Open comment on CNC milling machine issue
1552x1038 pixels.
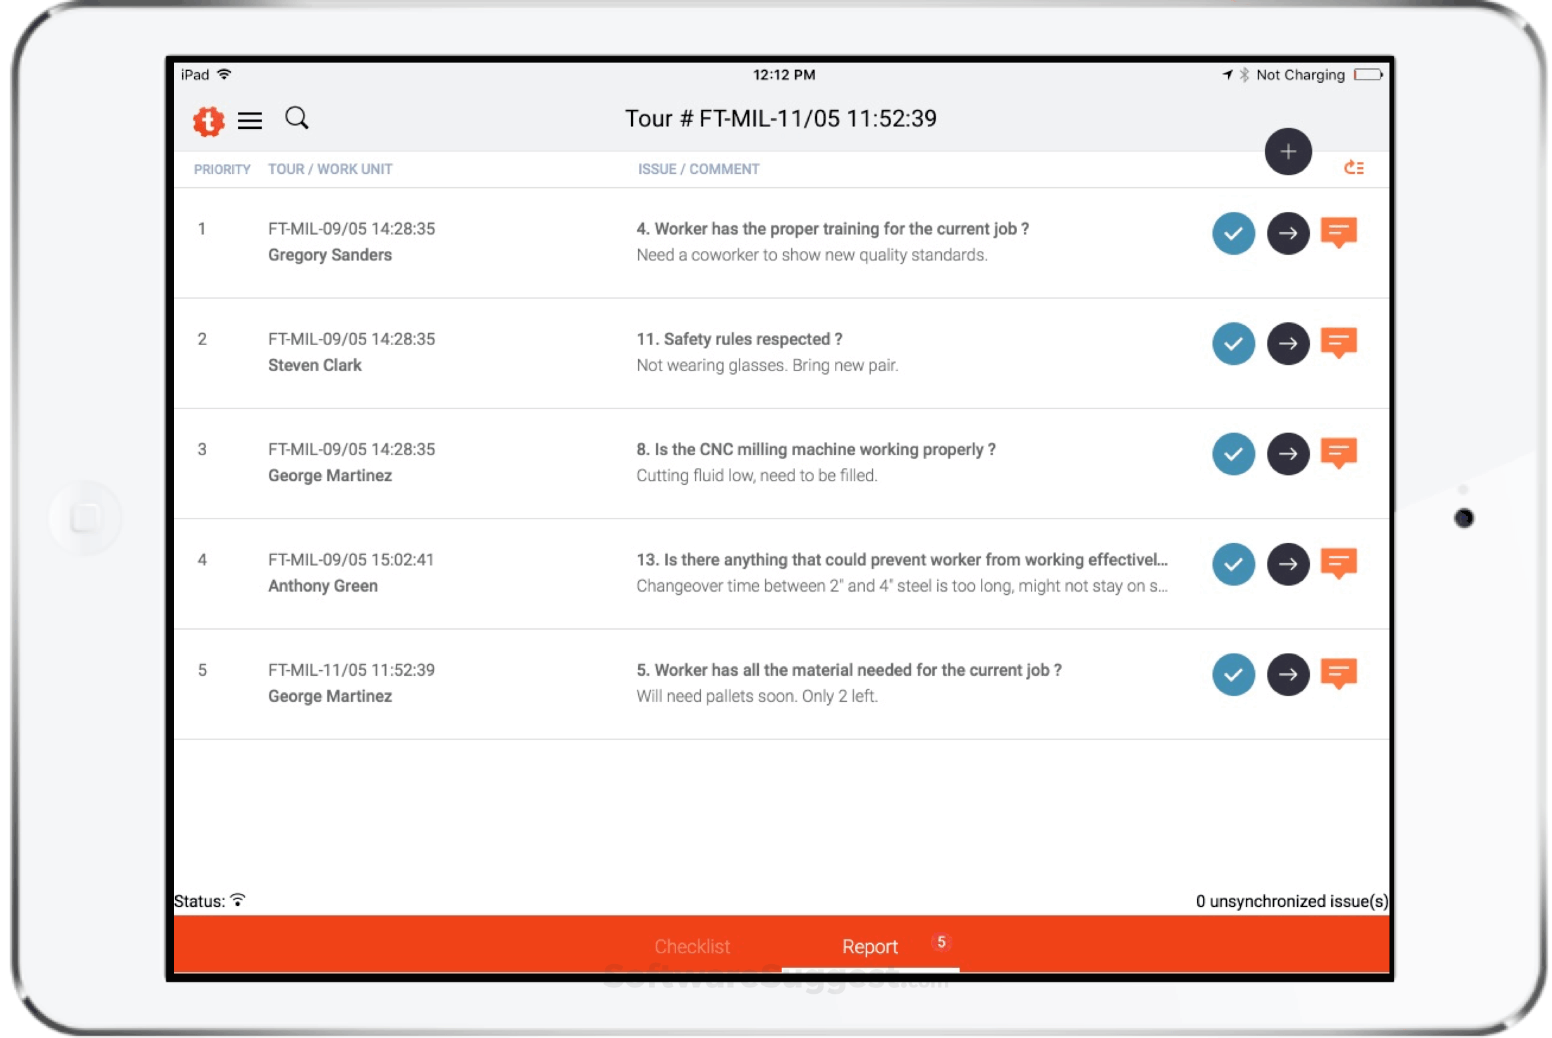[x=1338, y=453]
